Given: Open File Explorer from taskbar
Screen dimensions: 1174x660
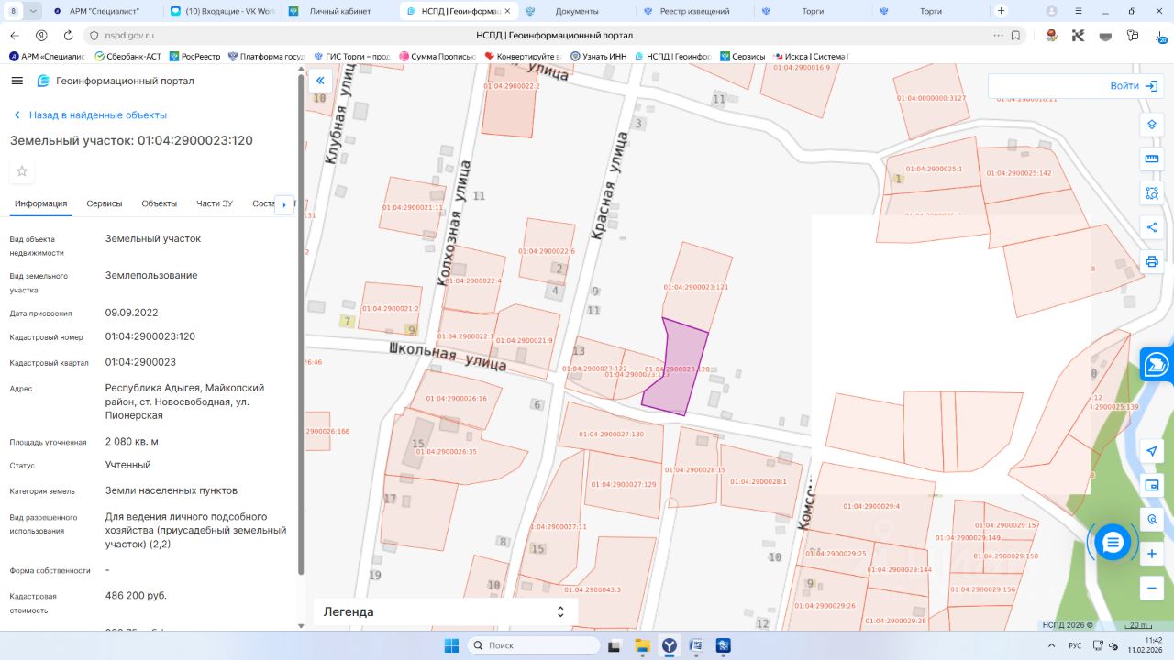Looking at the screenshot, I should point(642,645).
